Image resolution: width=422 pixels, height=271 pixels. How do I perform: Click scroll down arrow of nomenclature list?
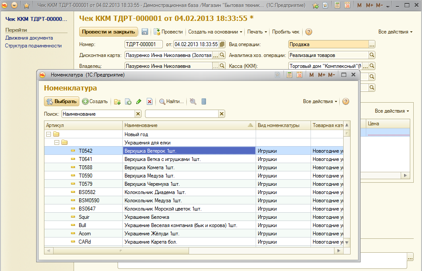click(347, 242)
